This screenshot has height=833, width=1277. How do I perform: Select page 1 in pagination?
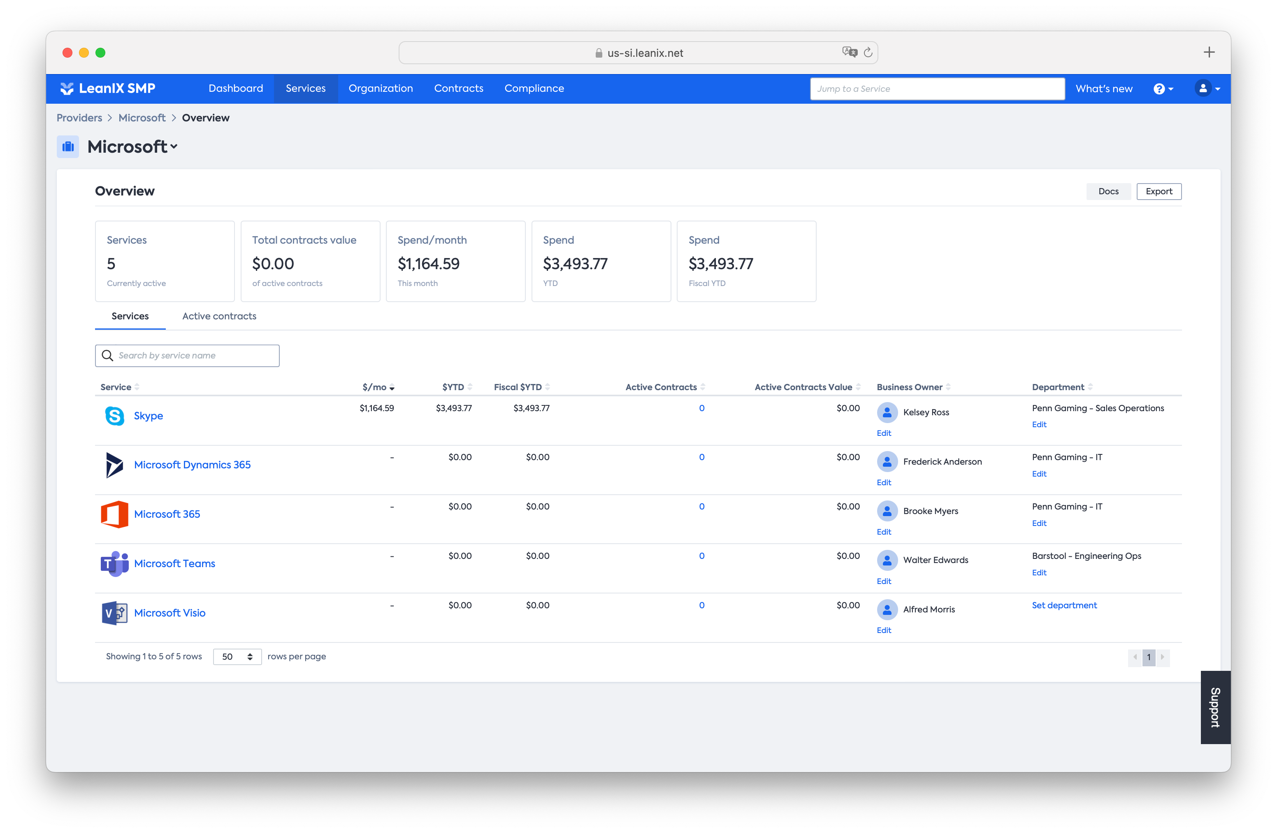[1149, 657]
